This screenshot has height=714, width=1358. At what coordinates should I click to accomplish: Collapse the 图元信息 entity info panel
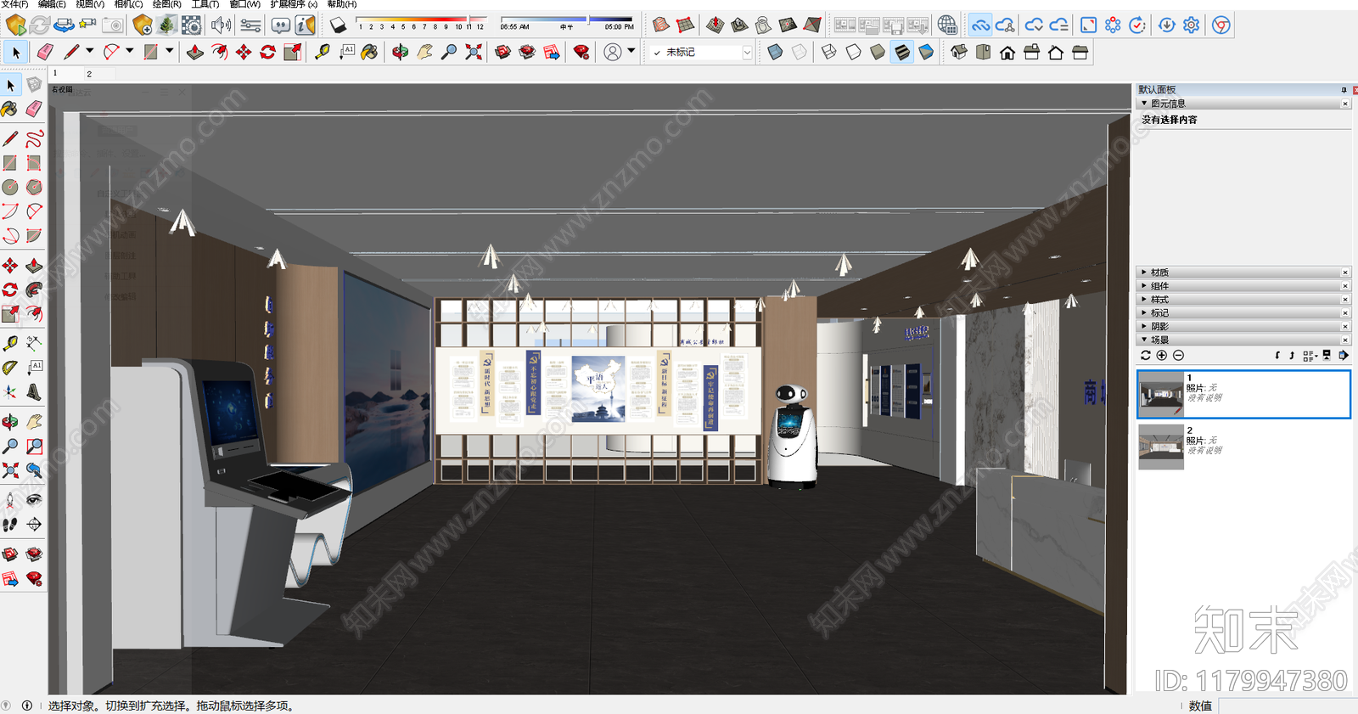[1242, 104]
